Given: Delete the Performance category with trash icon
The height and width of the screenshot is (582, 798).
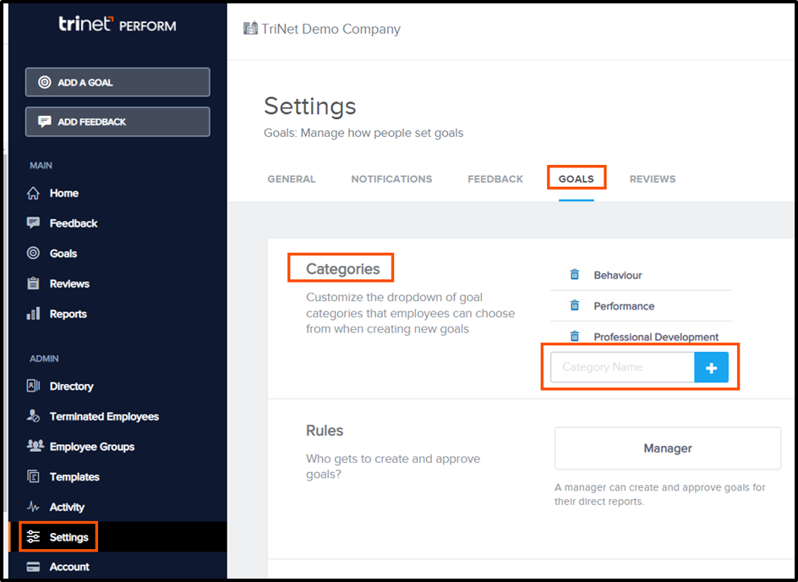Looking at the screenshot, I should point(575,305).
